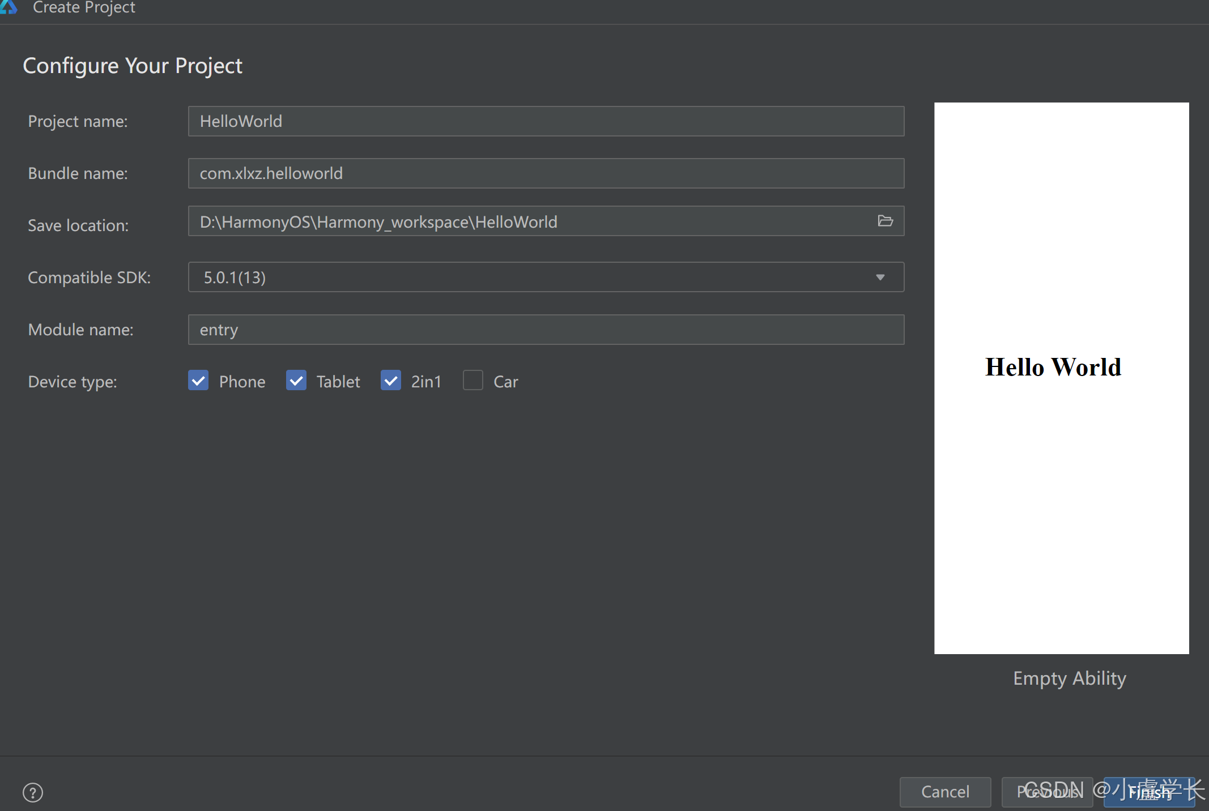1209x811 pixels.
Task: Click the Configure Your Project heading
Action: click(133, 66)
